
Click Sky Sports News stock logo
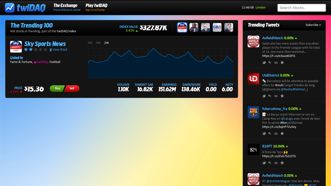(16, 46)
